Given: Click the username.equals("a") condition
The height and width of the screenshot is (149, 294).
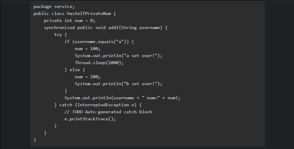Looking at the screenshot, I should click(101, 42).
